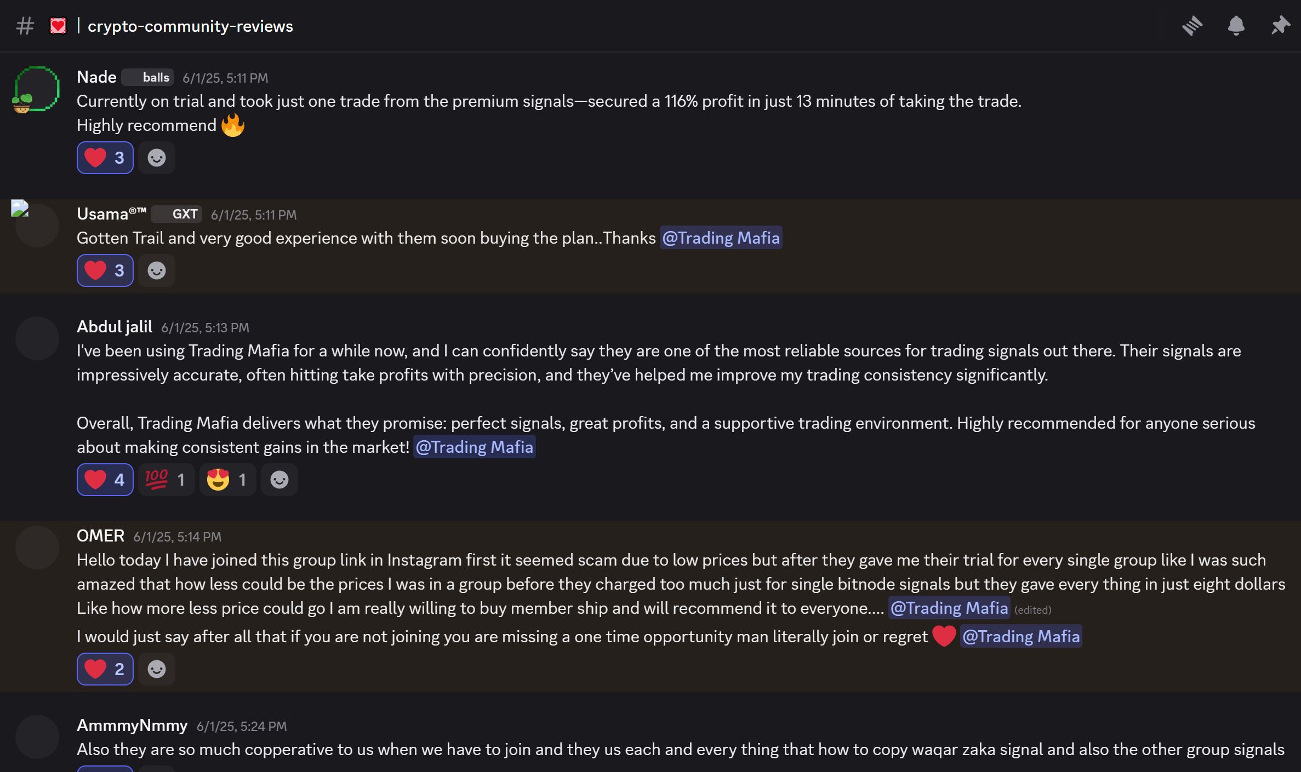Screen dimensions: 1301x772
Task: Click the GXT server tag badge
Action: 177,214
